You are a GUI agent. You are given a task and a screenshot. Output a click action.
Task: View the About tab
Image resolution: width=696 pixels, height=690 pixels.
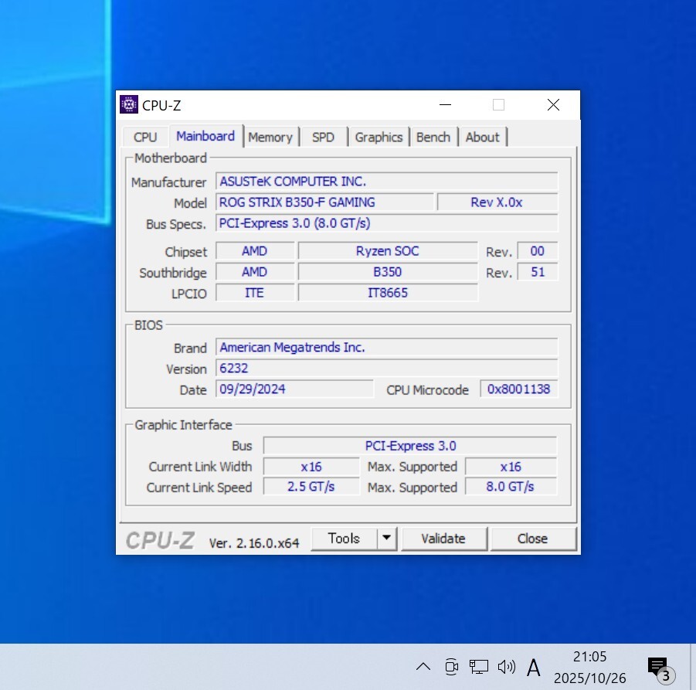click(482, 137)
